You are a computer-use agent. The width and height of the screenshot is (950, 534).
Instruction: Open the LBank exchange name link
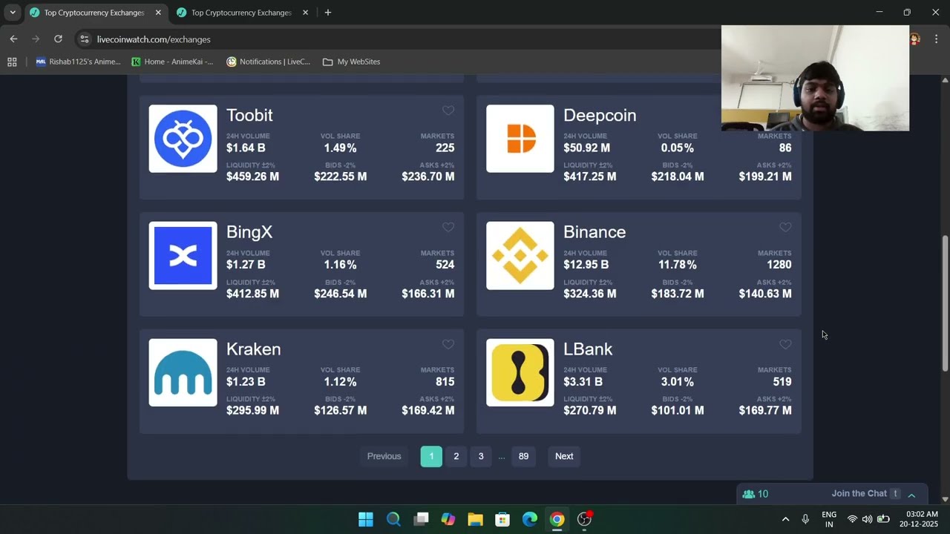588,349
